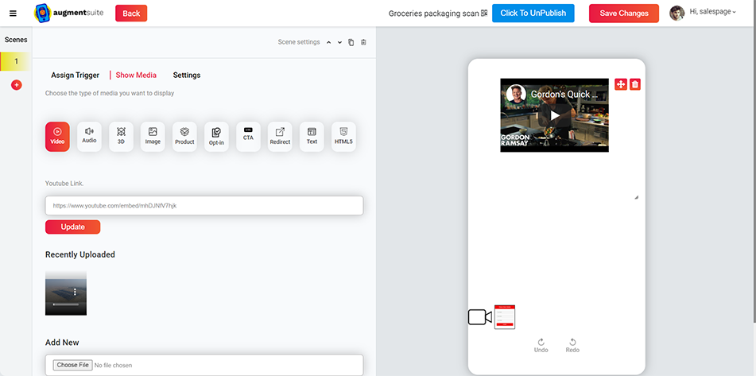Select the CTA media type
This screenshot has width=756, height=376.
pyautogui.click(x=248, y=137)
